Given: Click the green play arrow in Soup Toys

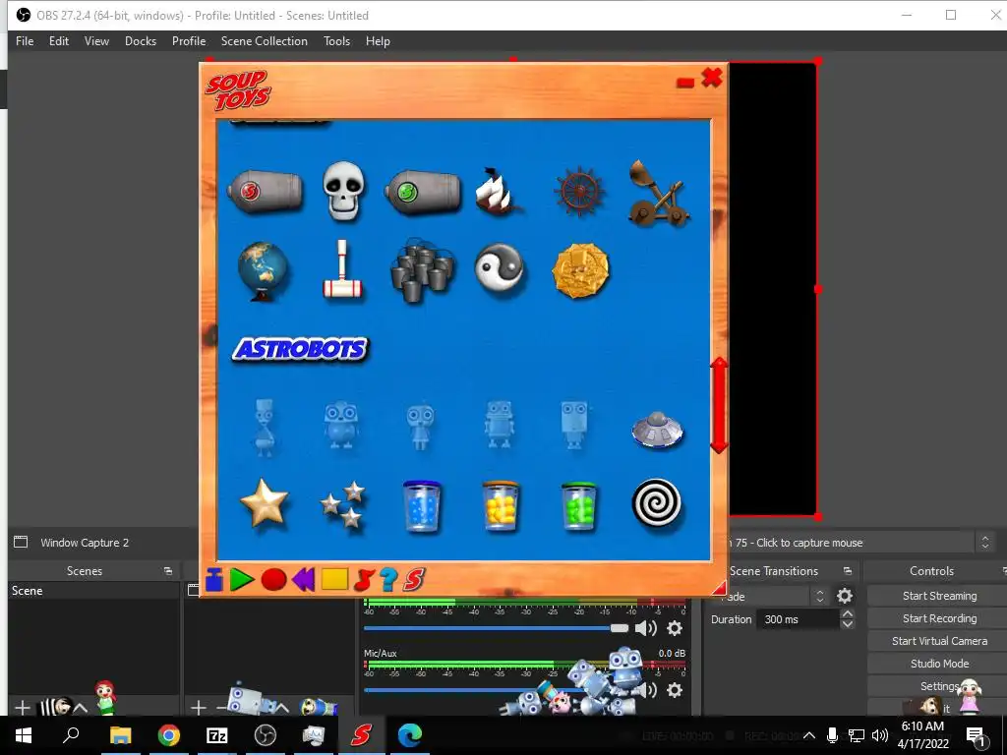Looking at the screenshot, I should pyautogui.click(x=242, y=580).
